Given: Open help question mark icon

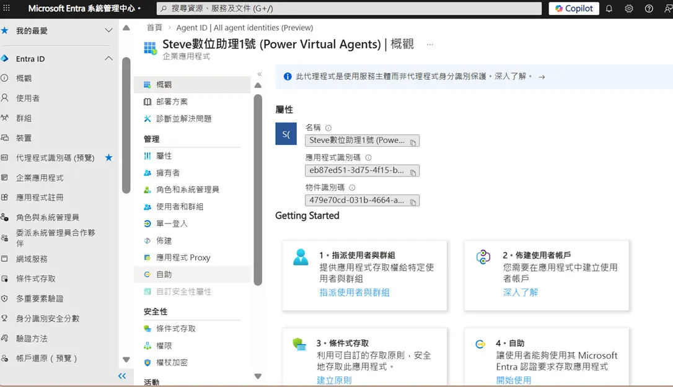Looking at the screenshot, I should (649, 9).
